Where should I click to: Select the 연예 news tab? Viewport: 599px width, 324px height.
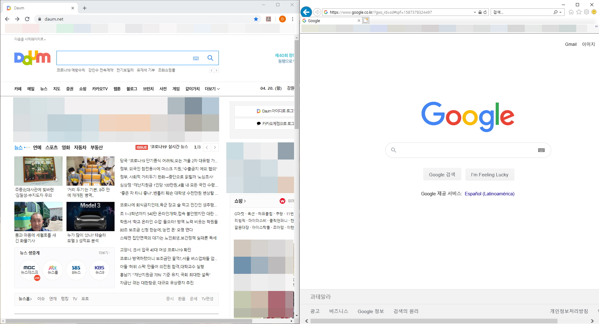click(37, 147)
